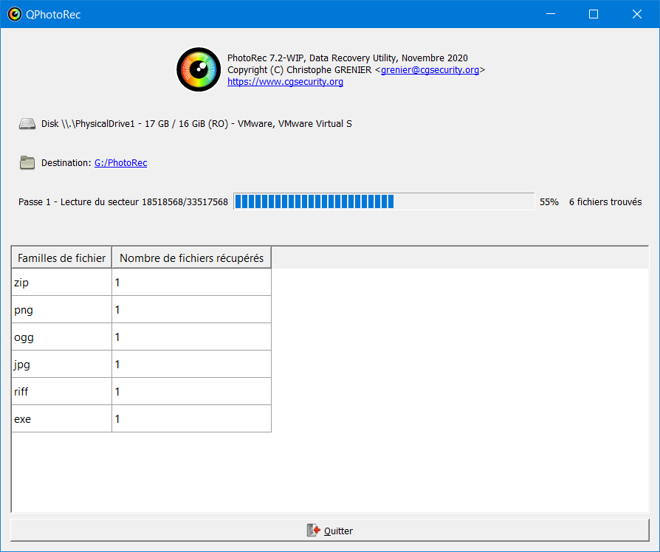Image resolution: width=660 pixels, height=552 pixels.
Task: Click the "Destination:" label
Action: (x=66, y=163)
